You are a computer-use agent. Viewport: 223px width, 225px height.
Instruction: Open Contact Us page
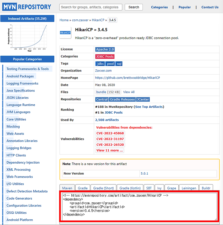pos(210,7)
